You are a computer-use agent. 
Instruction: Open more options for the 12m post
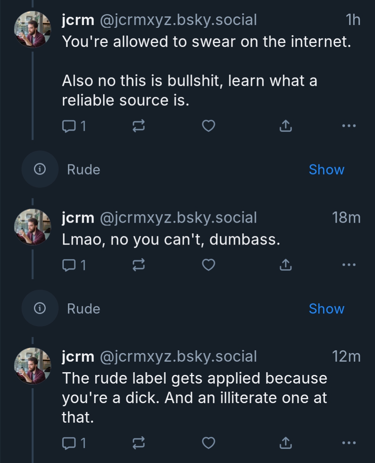349,443
